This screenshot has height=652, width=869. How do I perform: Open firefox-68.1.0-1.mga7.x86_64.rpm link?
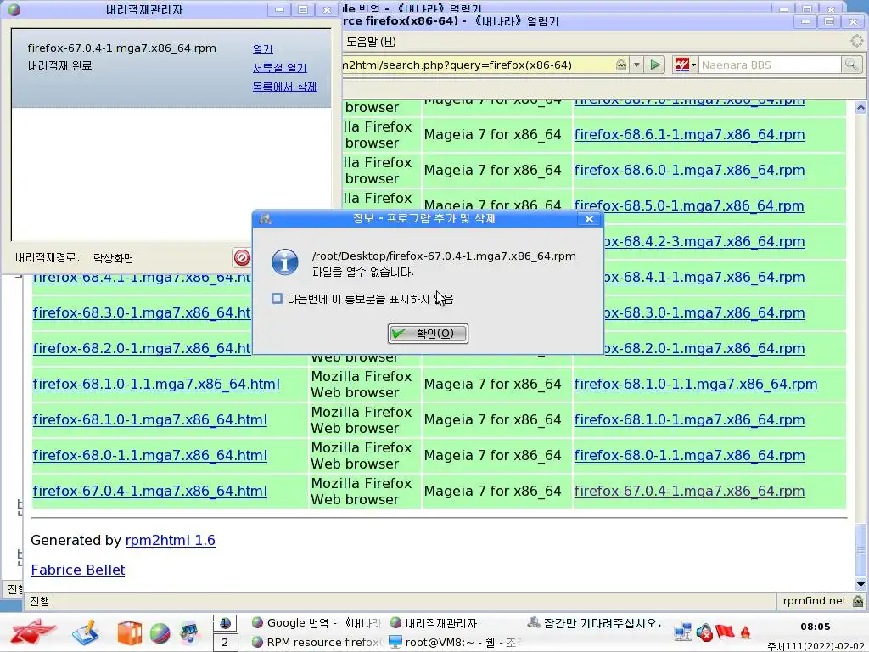689,419
